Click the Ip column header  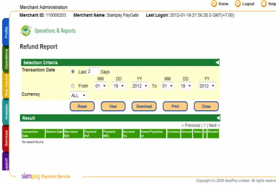point(205,134)
